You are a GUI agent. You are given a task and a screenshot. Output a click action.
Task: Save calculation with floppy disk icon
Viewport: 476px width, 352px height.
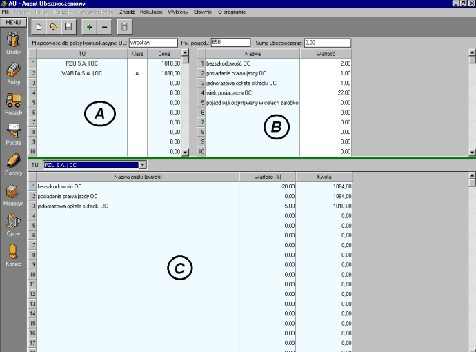[68, 27]
